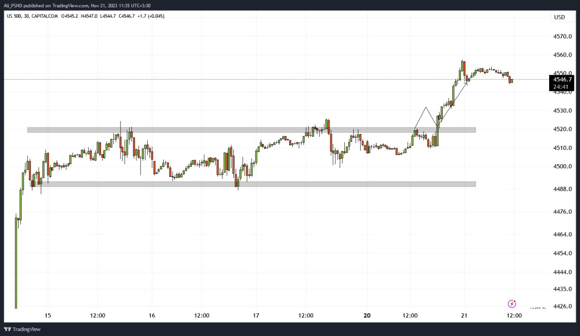Click the purple lightning bolt event icon
Image resolution: width=580 pixels, height=336 pixels.
click(x=512, y=304)
